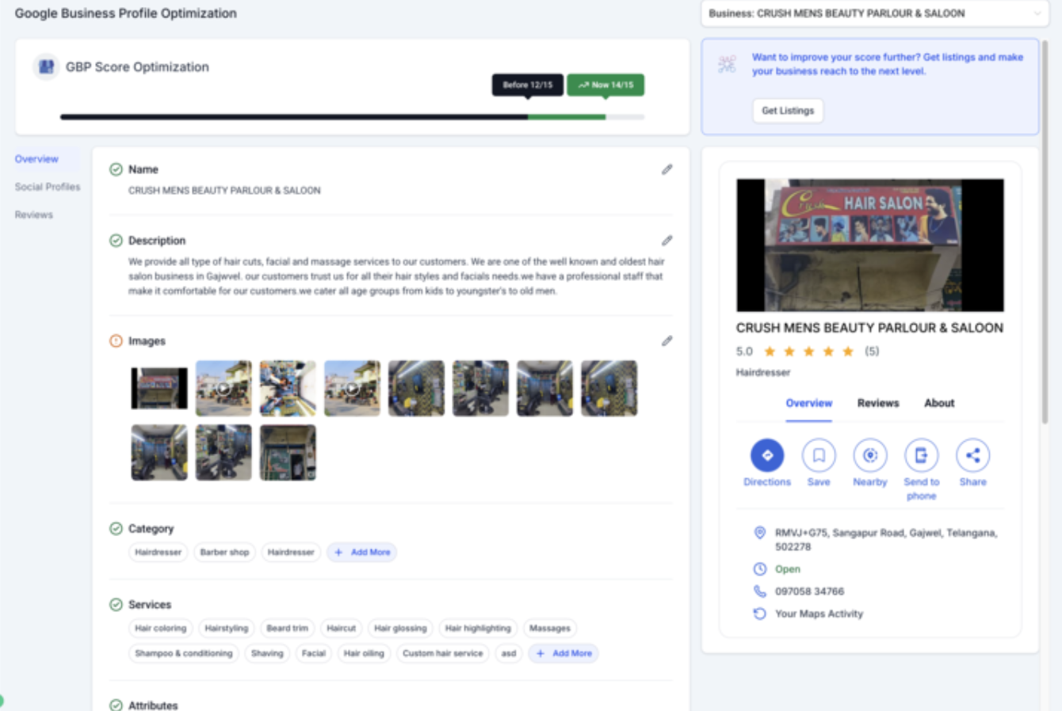This screenshot has width=1062, height=711.
Task: Click the Get Listings button
Action: (788, 111)
